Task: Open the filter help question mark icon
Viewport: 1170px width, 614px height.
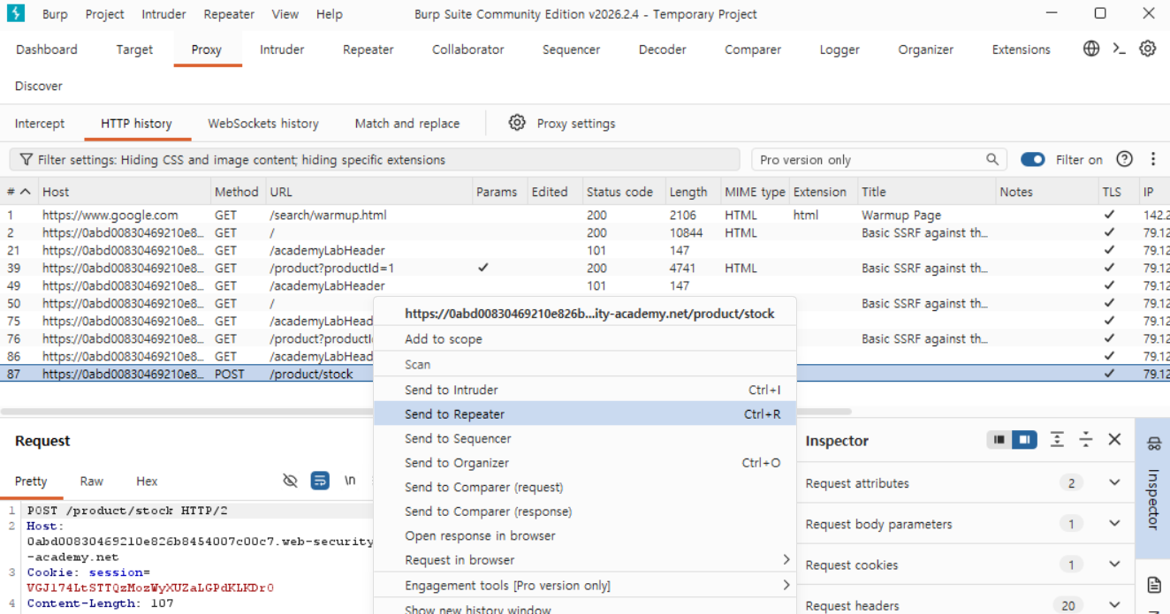Action: (1124, 159)
